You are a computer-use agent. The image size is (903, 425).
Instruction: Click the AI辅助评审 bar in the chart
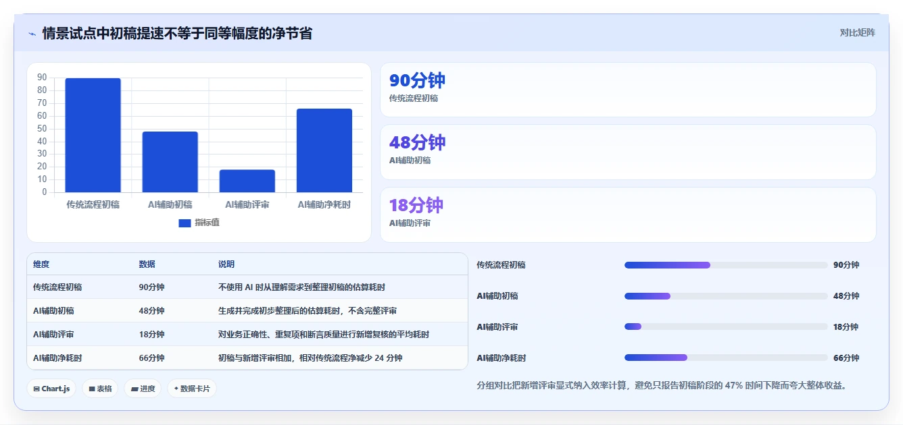(x=247, y=181)
